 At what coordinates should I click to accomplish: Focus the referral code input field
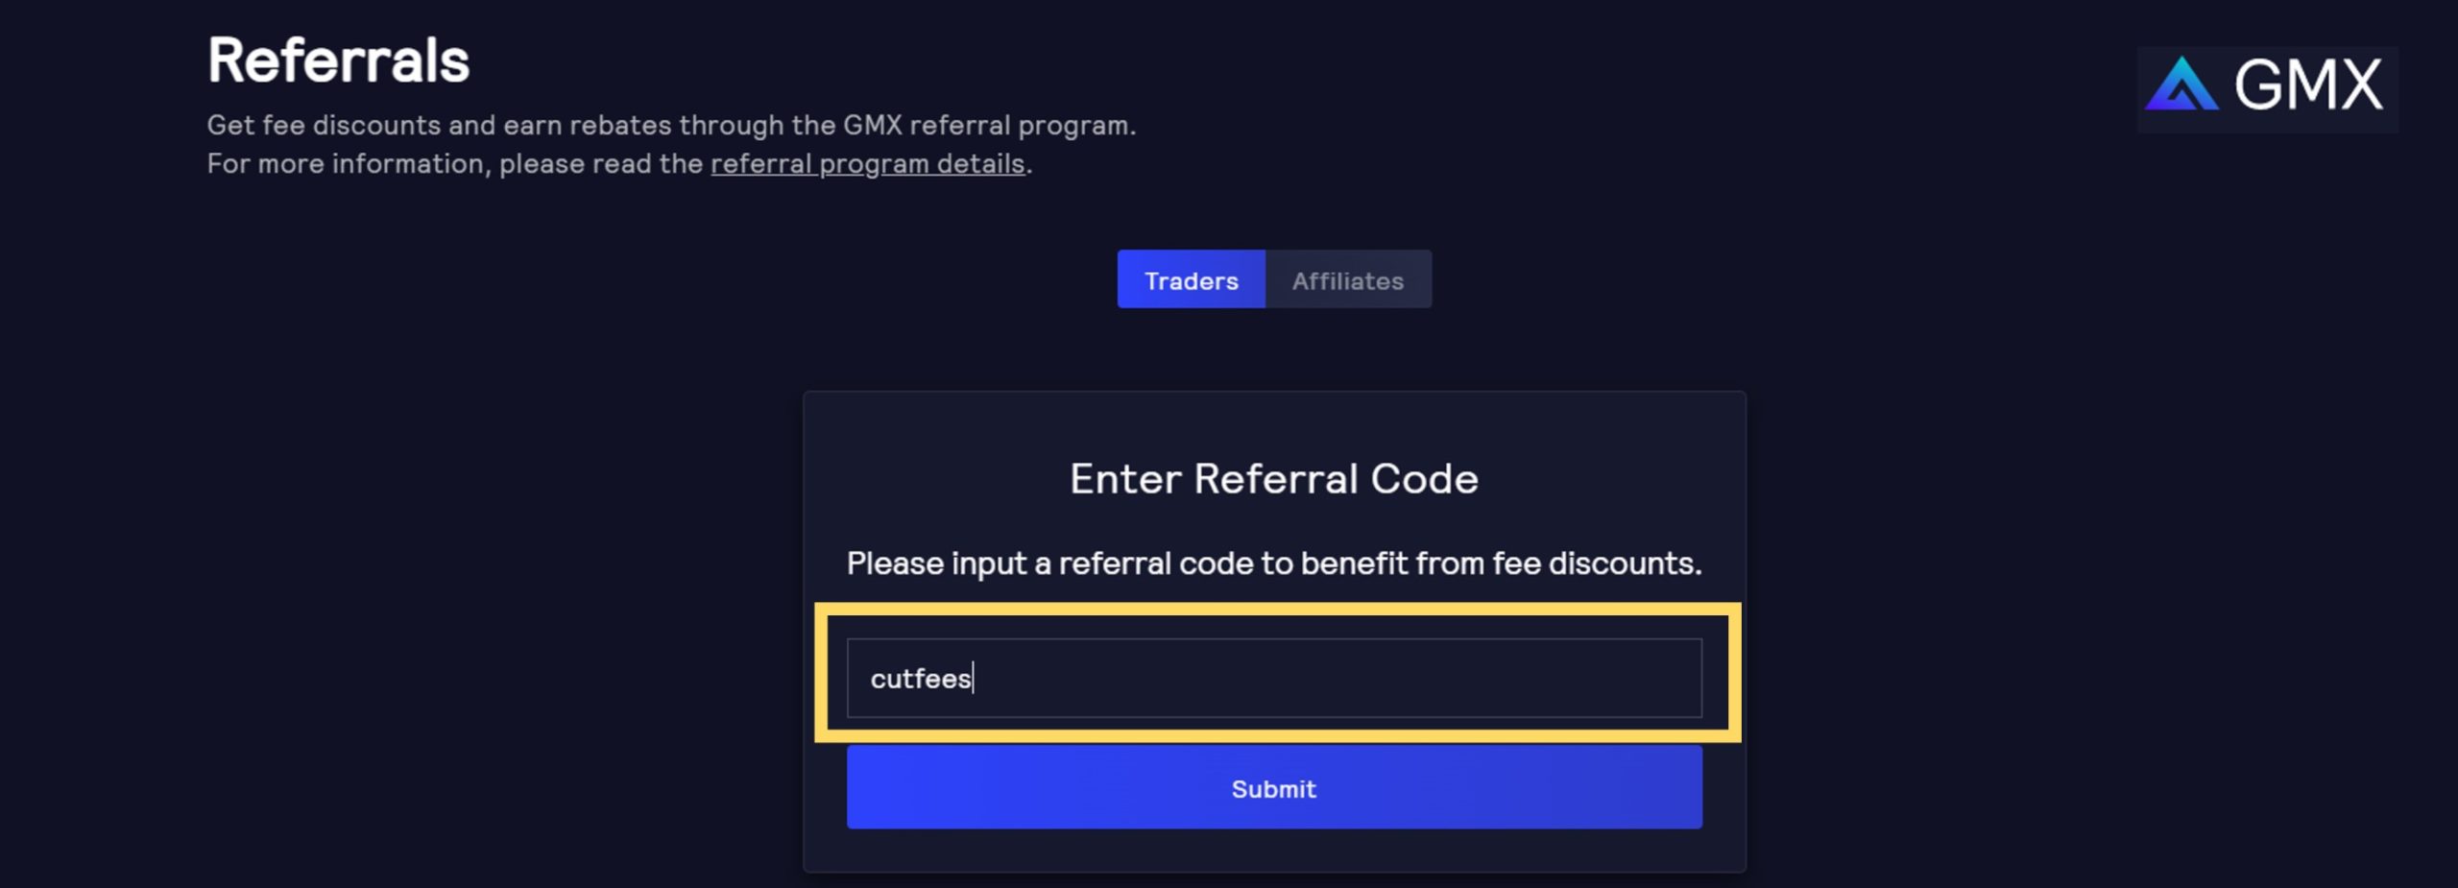(x=1274, y=678)
